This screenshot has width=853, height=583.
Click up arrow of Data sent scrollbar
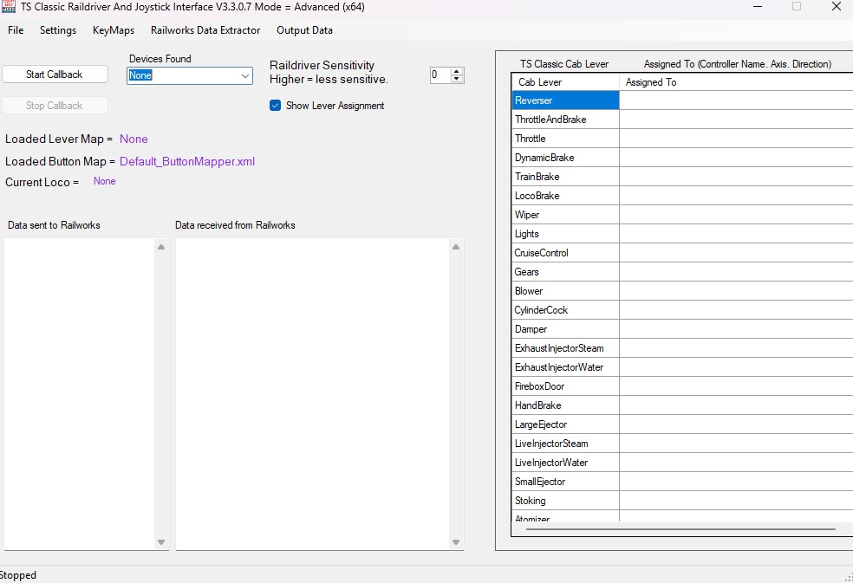(161, 247)
